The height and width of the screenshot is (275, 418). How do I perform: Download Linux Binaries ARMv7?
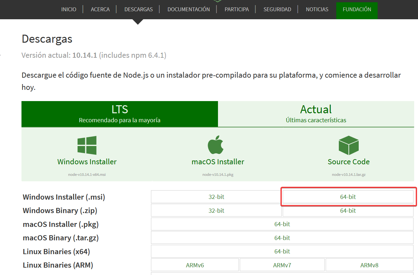point(282,265)
